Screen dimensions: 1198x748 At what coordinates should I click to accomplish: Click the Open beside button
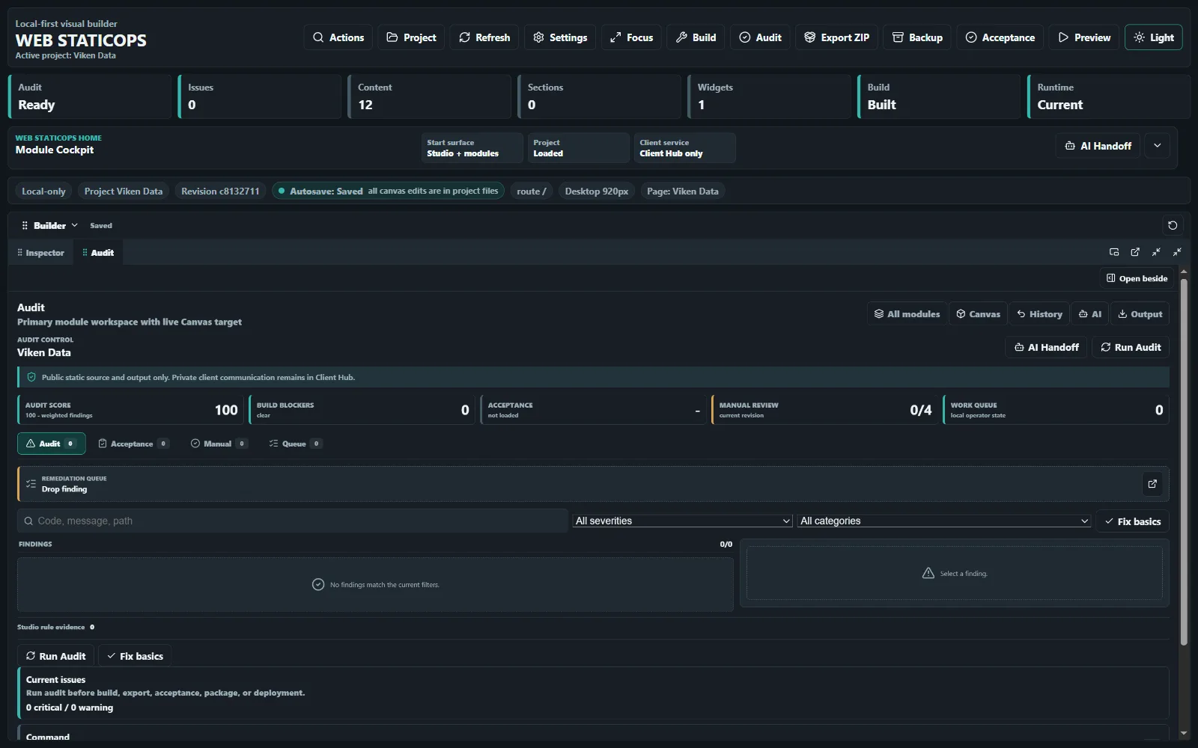pos(1137,278)
